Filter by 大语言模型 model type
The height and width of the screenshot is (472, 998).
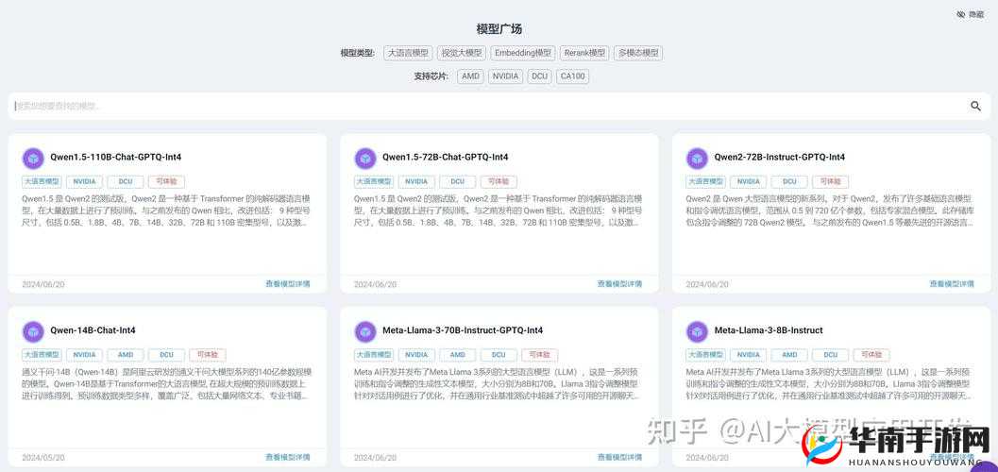click(408, 54)
